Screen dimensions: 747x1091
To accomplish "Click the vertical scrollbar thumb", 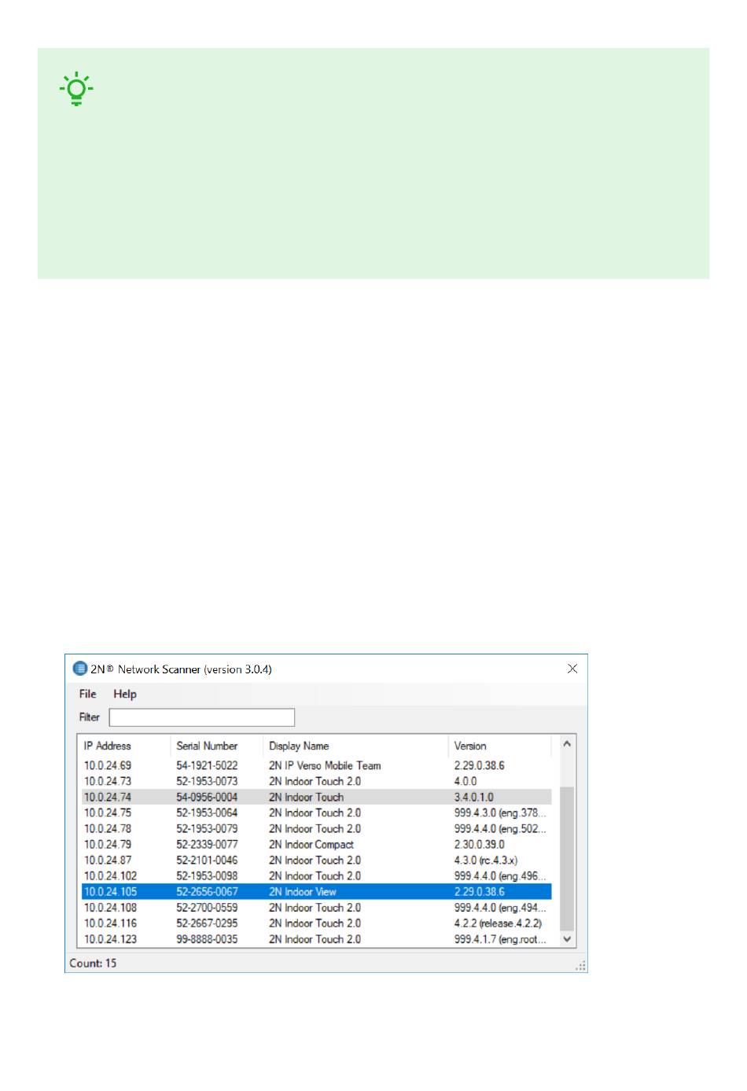I will [x=567, y=859].
